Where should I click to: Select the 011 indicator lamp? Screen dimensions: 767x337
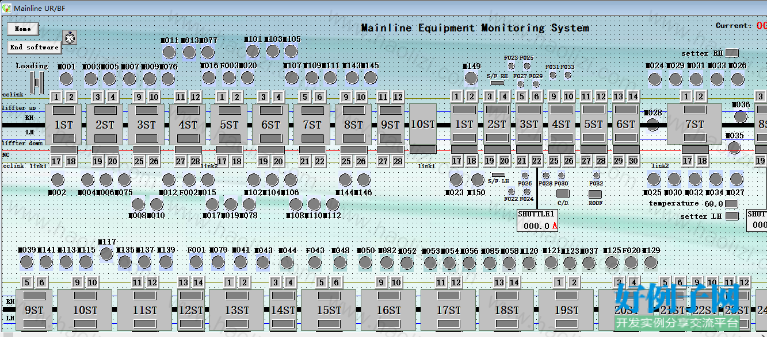click(x=169, y=52)
